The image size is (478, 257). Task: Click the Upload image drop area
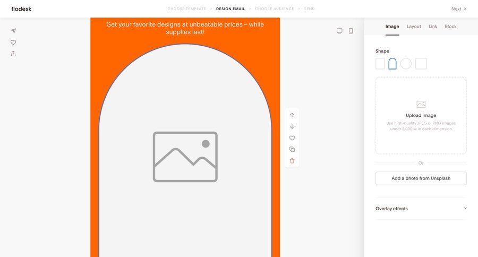click(421, 116)
